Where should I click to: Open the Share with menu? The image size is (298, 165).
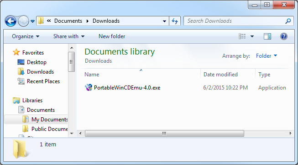click(69, 36)
